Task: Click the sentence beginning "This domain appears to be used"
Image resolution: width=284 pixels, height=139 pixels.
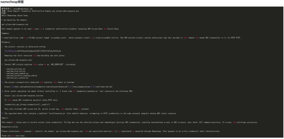Action: (x=60, y=29)
